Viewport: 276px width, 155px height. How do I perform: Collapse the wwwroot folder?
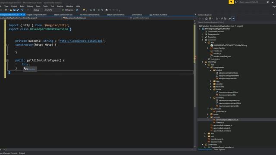pyautogui.click(x=202, y=40)
